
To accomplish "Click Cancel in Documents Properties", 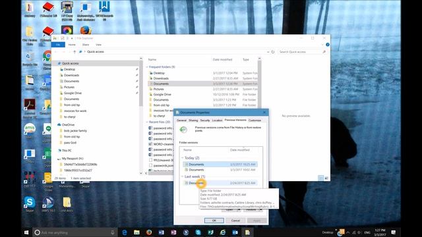I will tap(235, 221).
